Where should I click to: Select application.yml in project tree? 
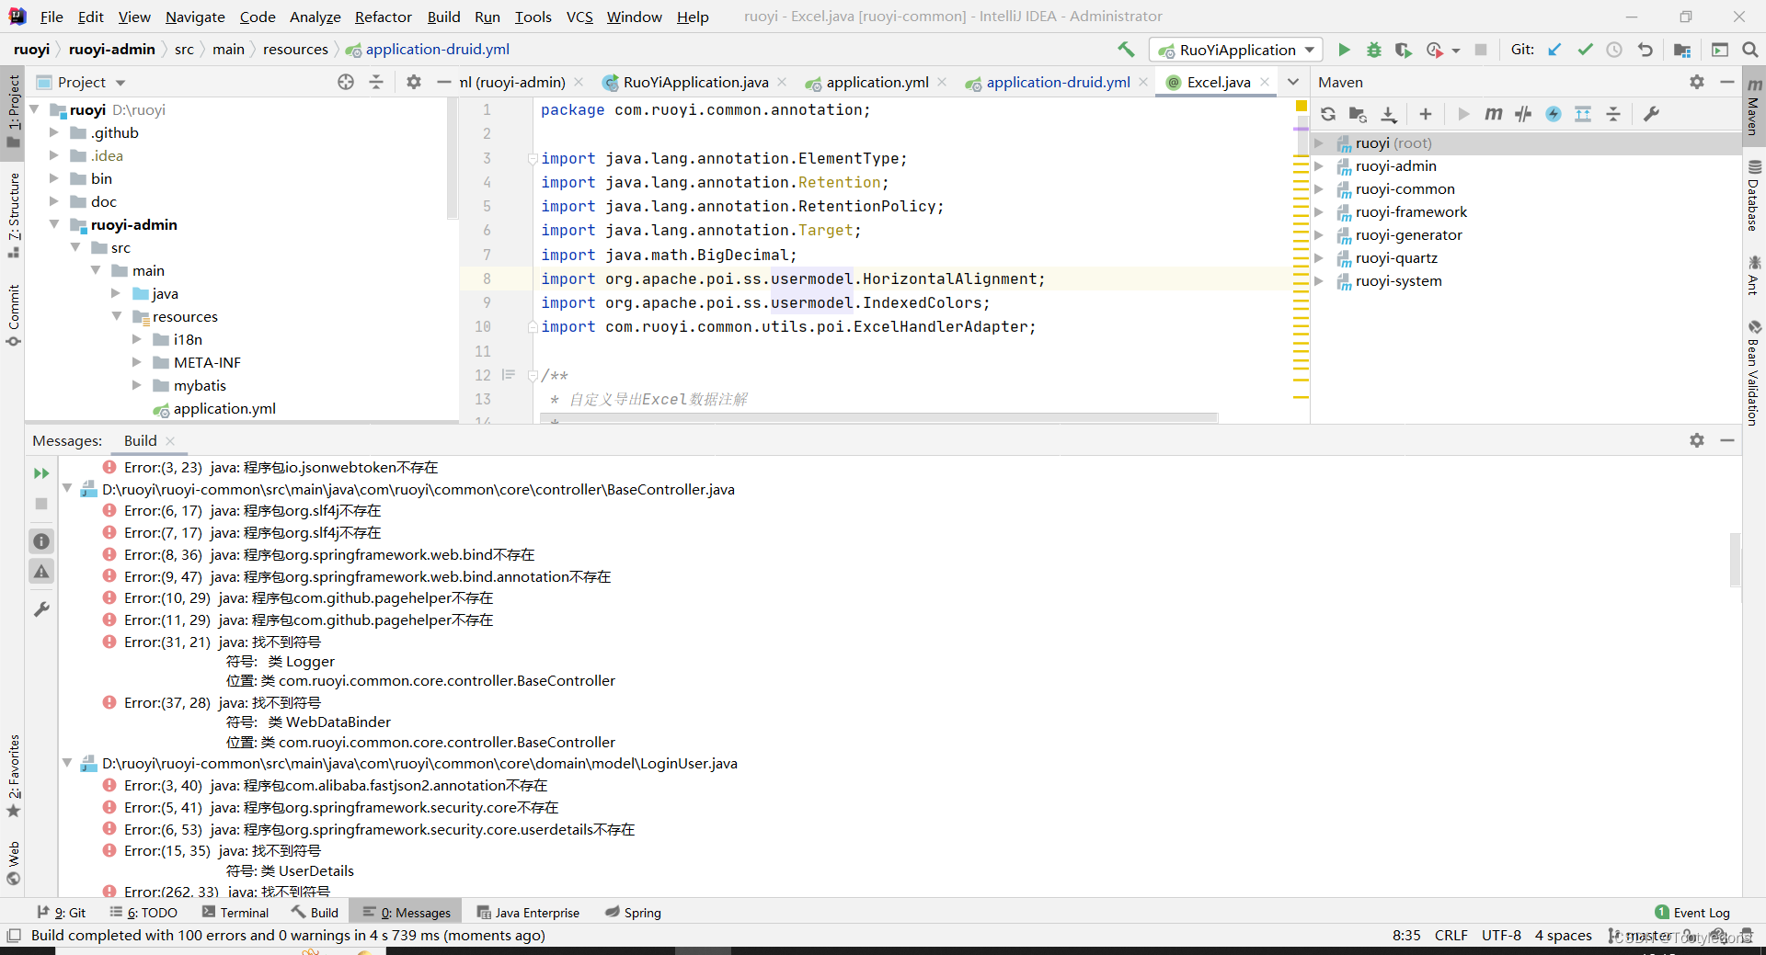tap(224, 408)
